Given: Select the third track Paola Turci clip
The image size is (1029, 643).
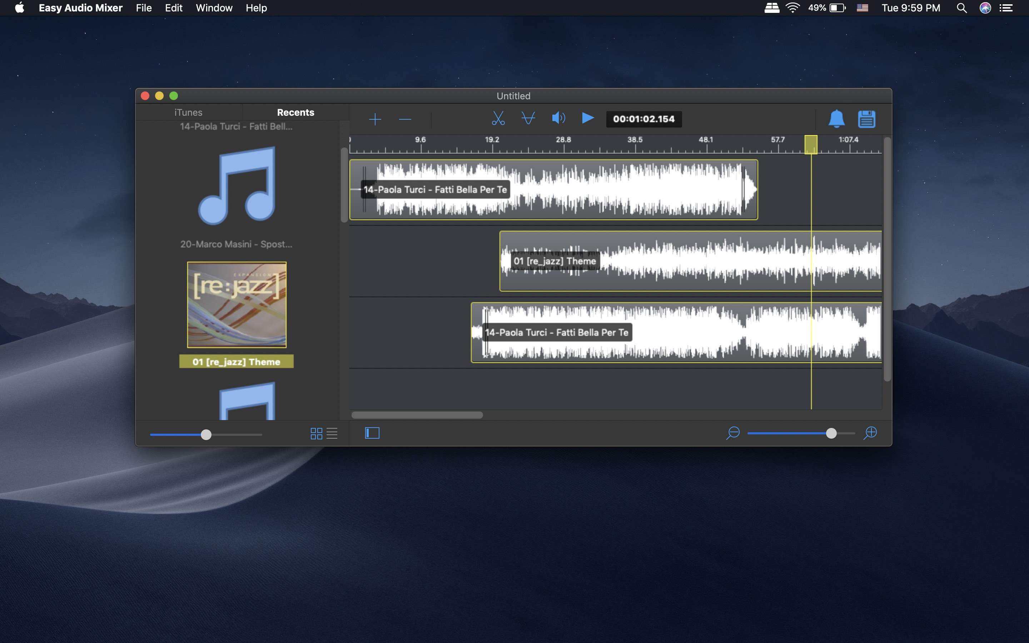Looking at the screenshot, I should click(x=676, y=333).
